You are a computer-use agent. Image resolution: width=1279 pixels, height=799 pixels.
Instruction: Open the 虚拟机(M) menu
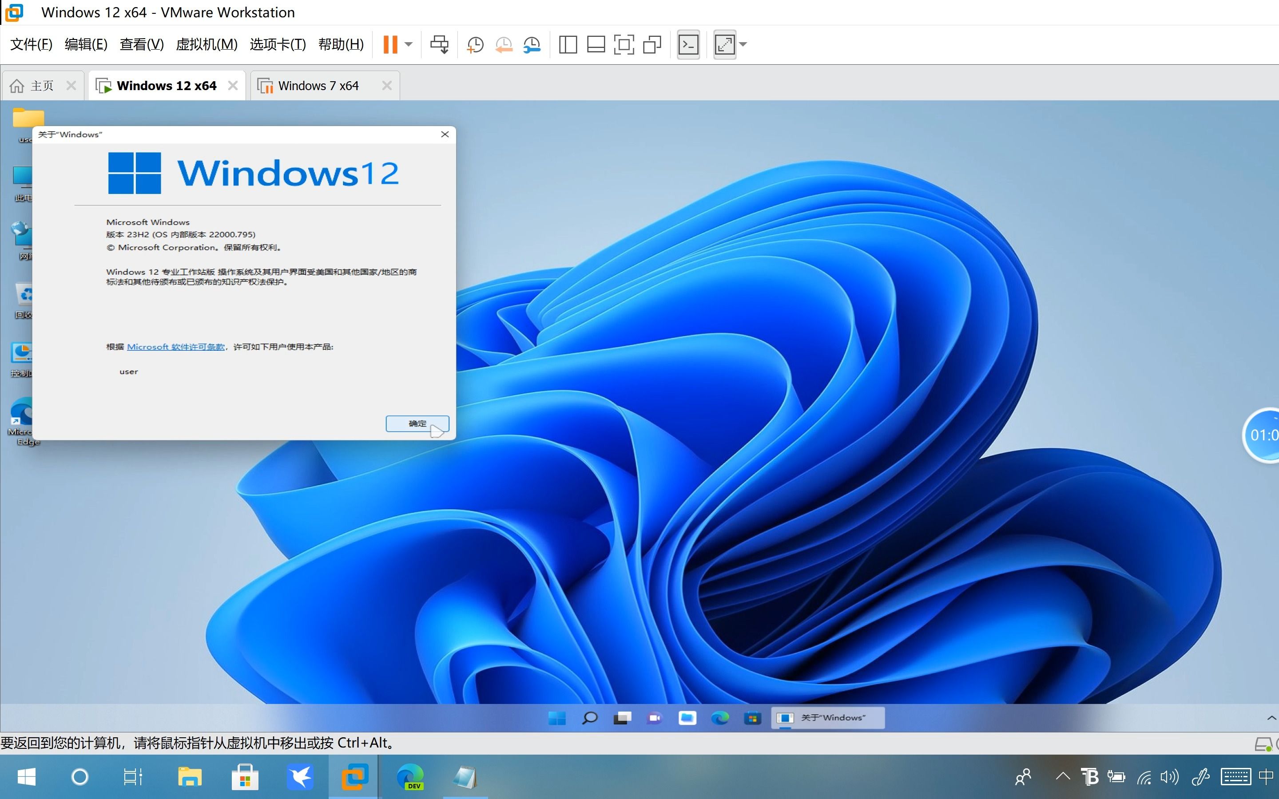[x=207, y=44]
